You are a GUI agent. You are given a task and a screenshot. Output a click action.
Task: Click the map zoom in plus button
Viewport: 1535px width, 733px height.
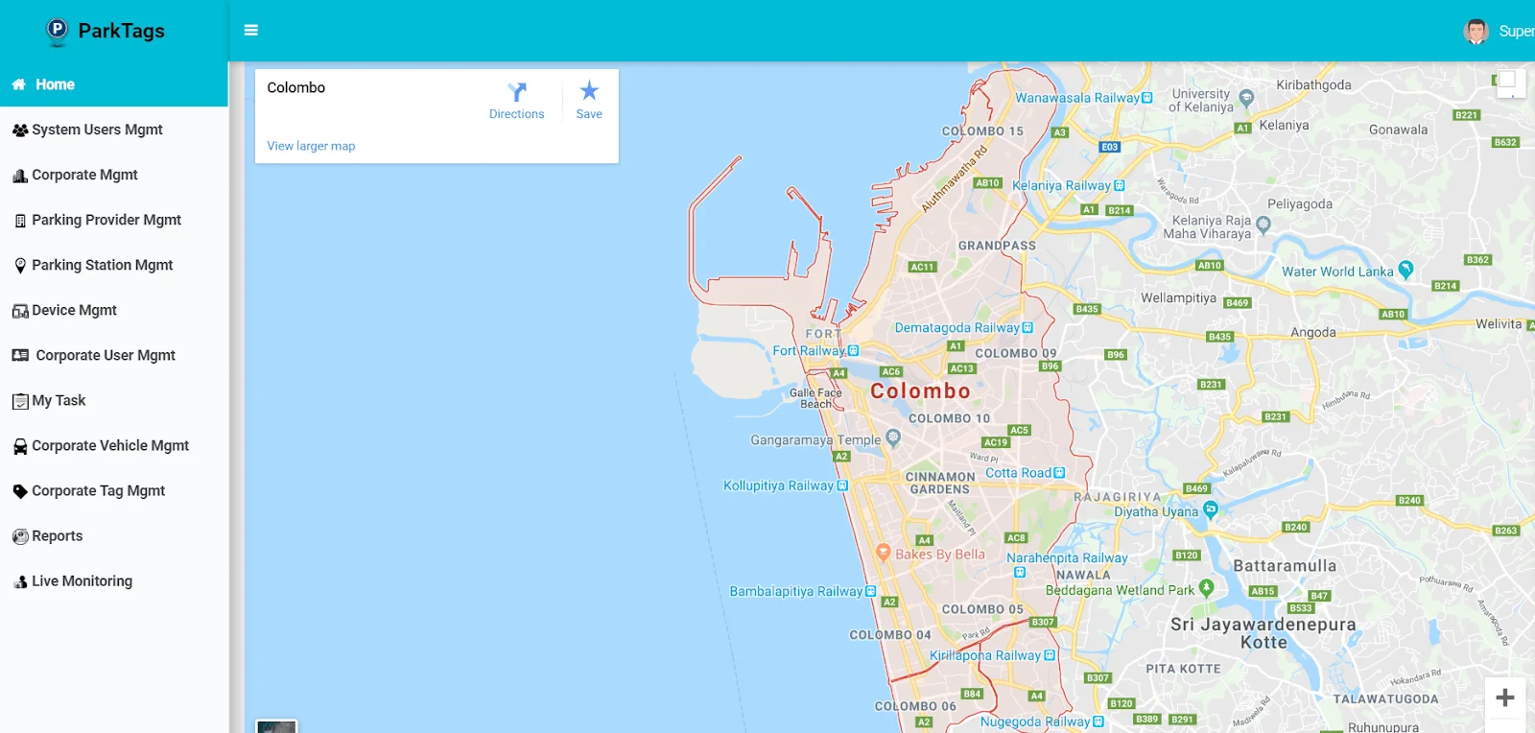click(x=1505, y=698)
